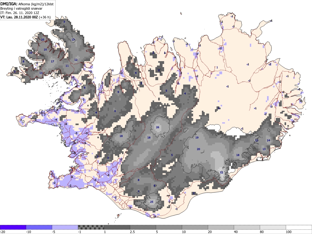
Task: Select the medium blue -10 to -5 legend swatch
Action: point(39,227)
